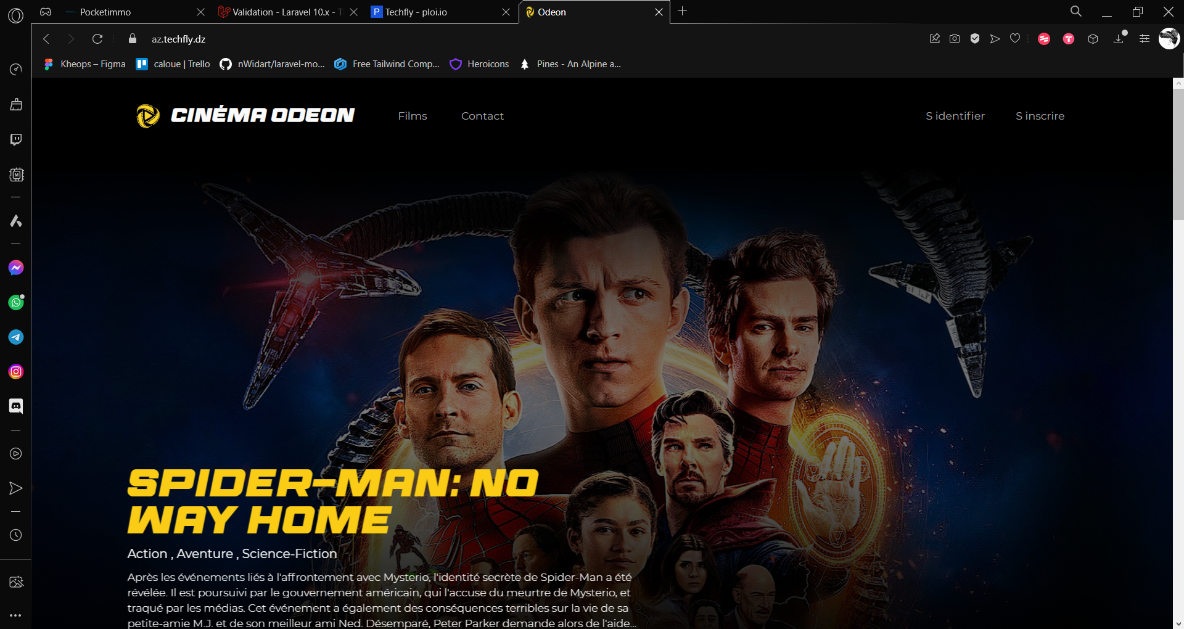1184x629 pixels.
Task: Click S inscrire sign-up link
Action: click(x=1040, y=116)
